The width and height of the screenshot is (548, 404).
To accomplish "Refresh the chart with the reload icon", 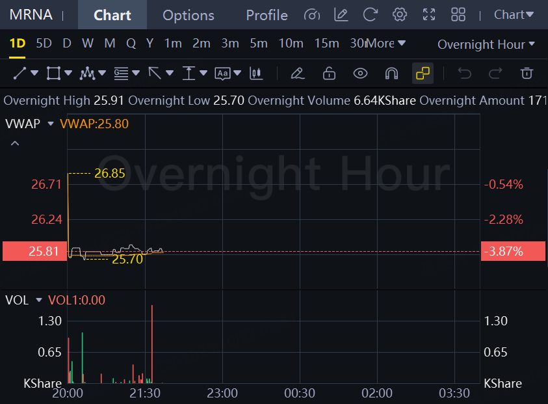I will pyautogui.click(x=370, y=15).
